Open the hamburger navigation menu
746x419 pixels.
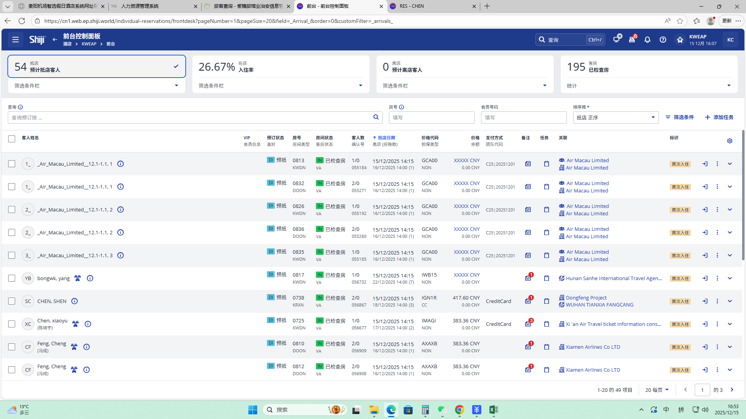tap(16, 40)
